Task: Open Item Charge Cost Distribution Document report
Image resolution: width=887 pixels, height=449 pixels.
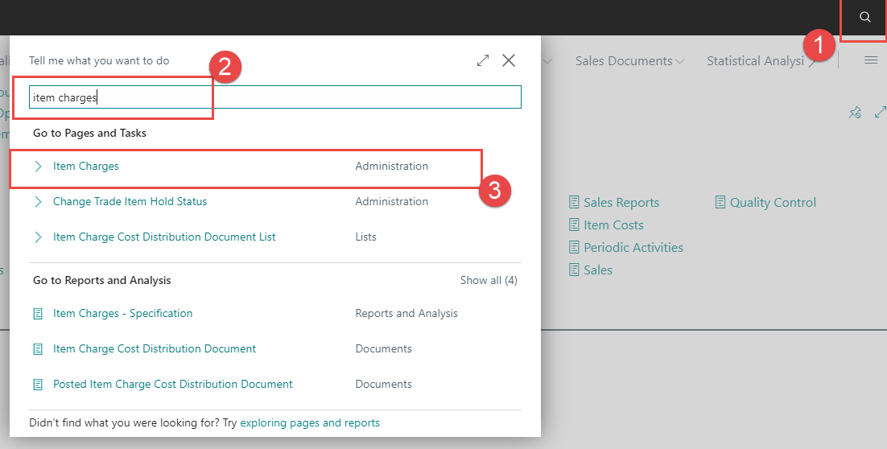Action: [x=155, y=349]
